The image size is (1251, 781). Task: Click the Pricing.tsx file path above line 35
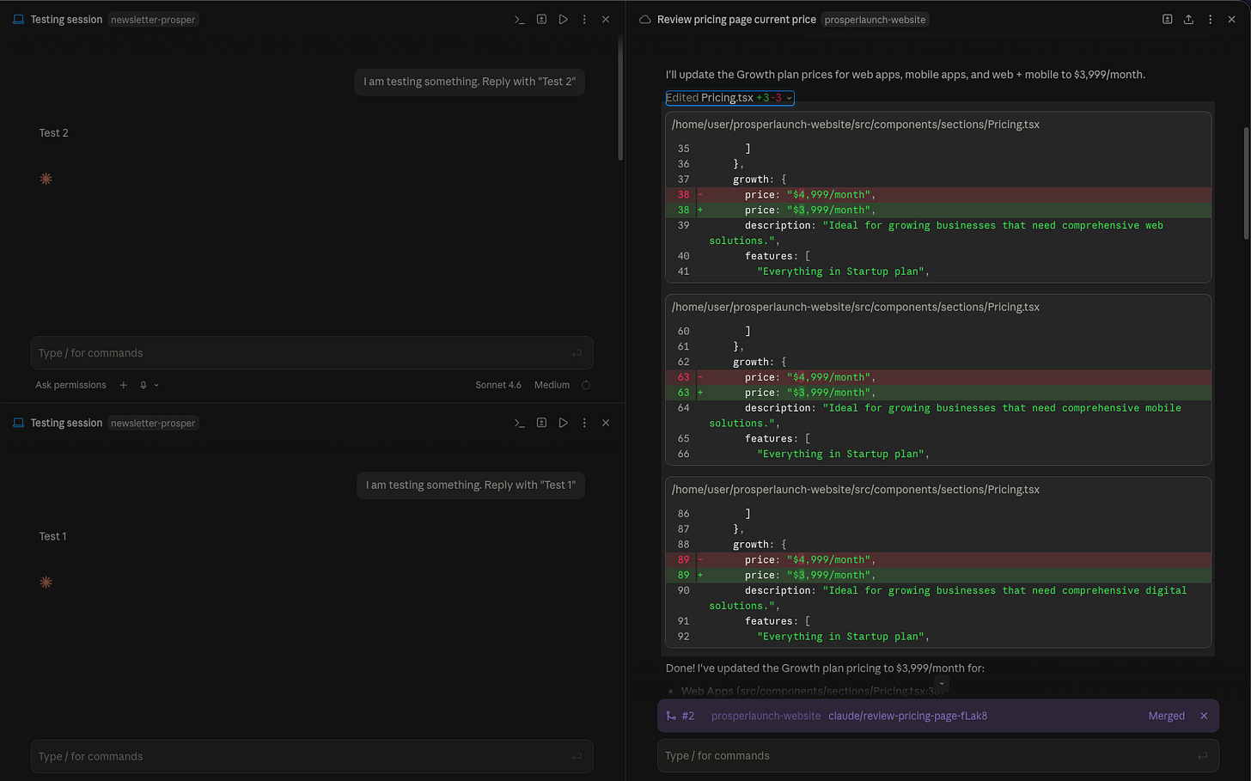point(855,125)
